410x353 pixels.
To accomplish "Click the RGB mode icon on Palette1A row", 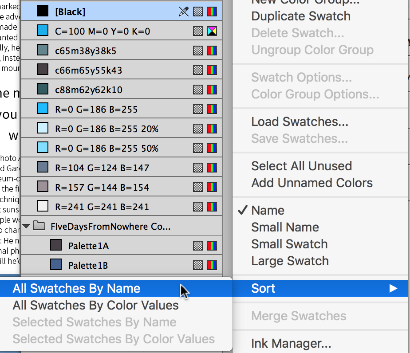I will pos(212,246).
